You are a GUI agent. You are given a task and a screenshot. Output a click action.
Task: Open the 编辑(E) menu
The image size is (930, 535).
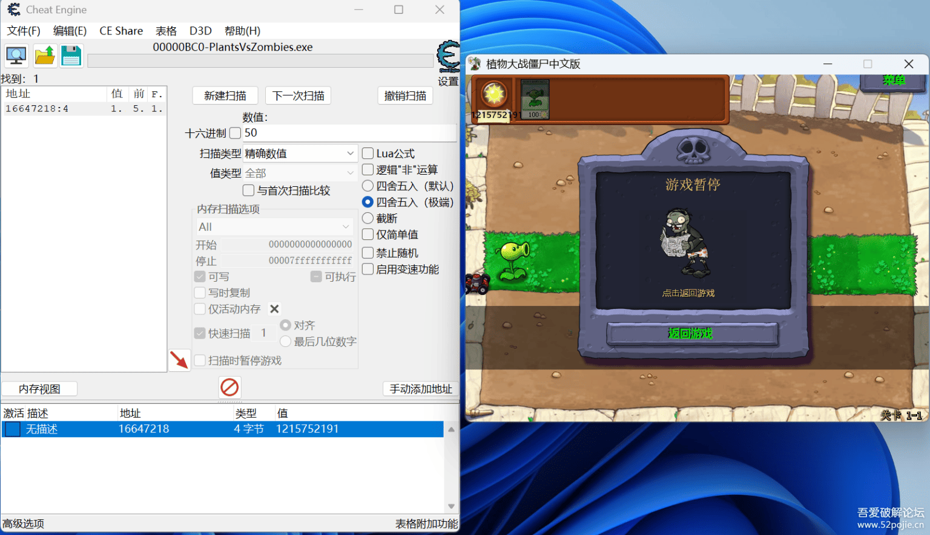coord(70,31)
